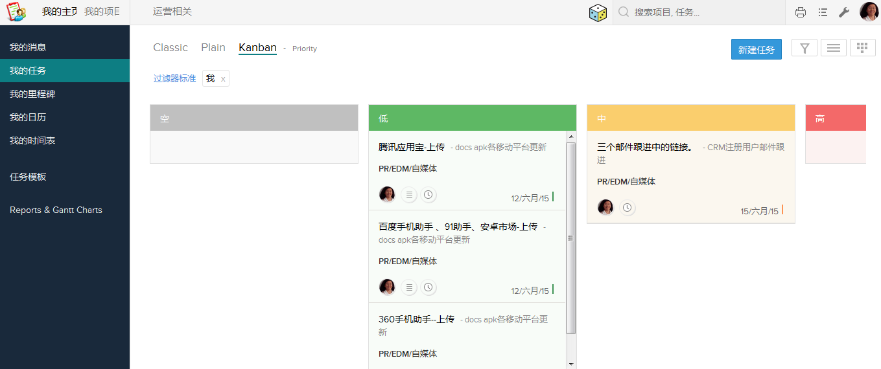Screen dimensions: 881x369
Task: Click the 低 column scrollbar up arrow
Action: click(571, 136)
